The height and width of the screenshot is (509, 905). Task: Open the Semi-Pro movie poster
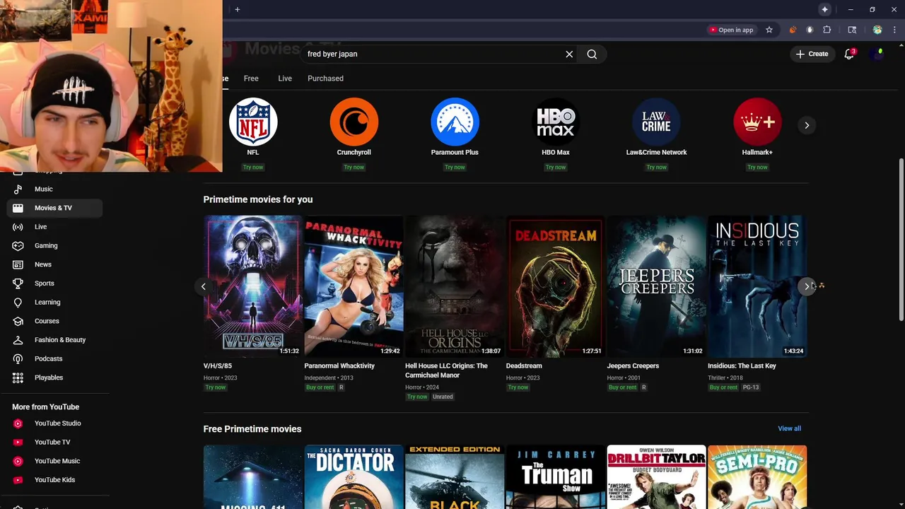(757, 476)
